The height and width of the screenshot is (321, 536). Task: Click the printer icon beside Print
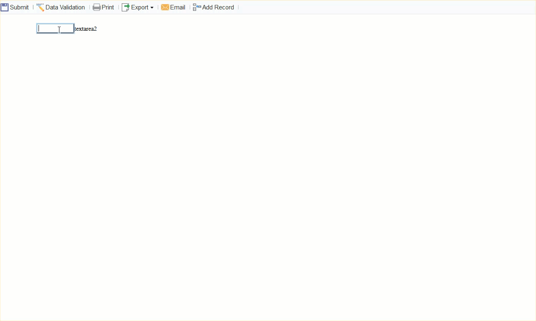pos(97,7)
